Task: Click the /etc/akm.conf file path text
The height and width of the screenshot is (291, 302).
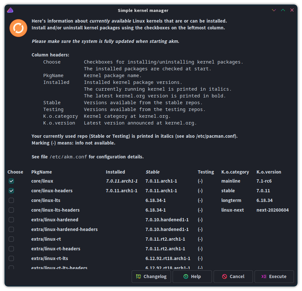Action: click(x=68, y=157)
